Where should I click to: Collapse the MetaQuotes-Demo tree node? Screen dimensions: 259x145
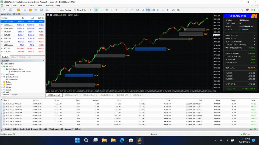(4, 69)
